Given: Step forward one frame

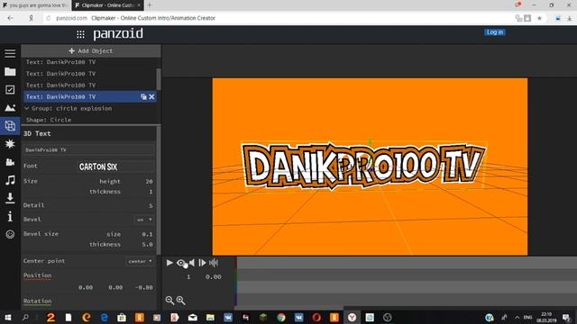Looking at the screenshot, I should tap(202, 263).
